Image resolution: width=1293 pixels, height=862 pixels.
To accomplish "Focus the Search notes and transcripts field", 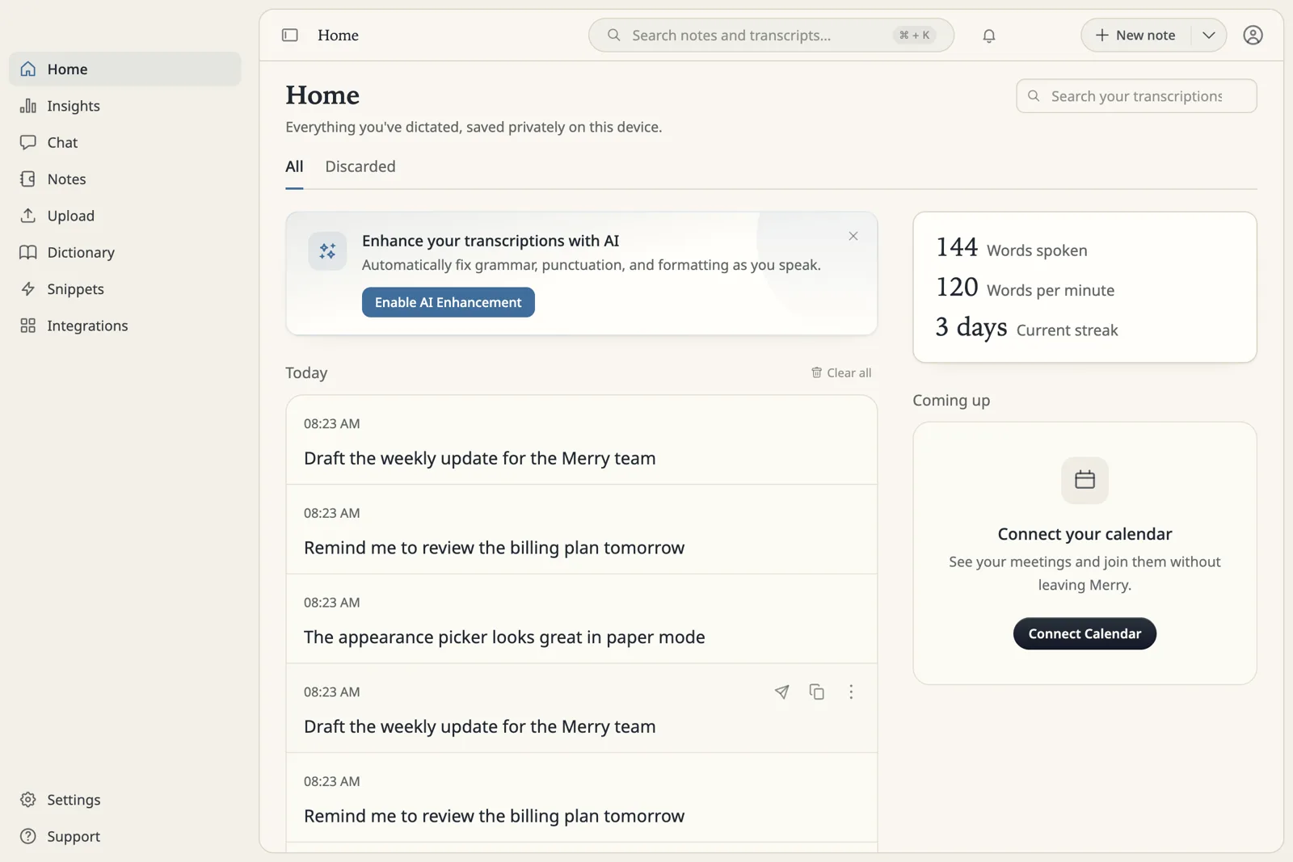I will point(771,36).
